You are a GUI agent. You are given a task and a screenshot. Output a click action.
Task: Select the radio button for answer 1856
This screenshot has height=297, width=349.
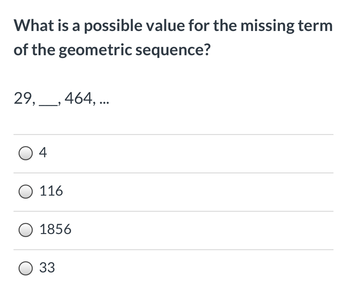coord(26,230)
